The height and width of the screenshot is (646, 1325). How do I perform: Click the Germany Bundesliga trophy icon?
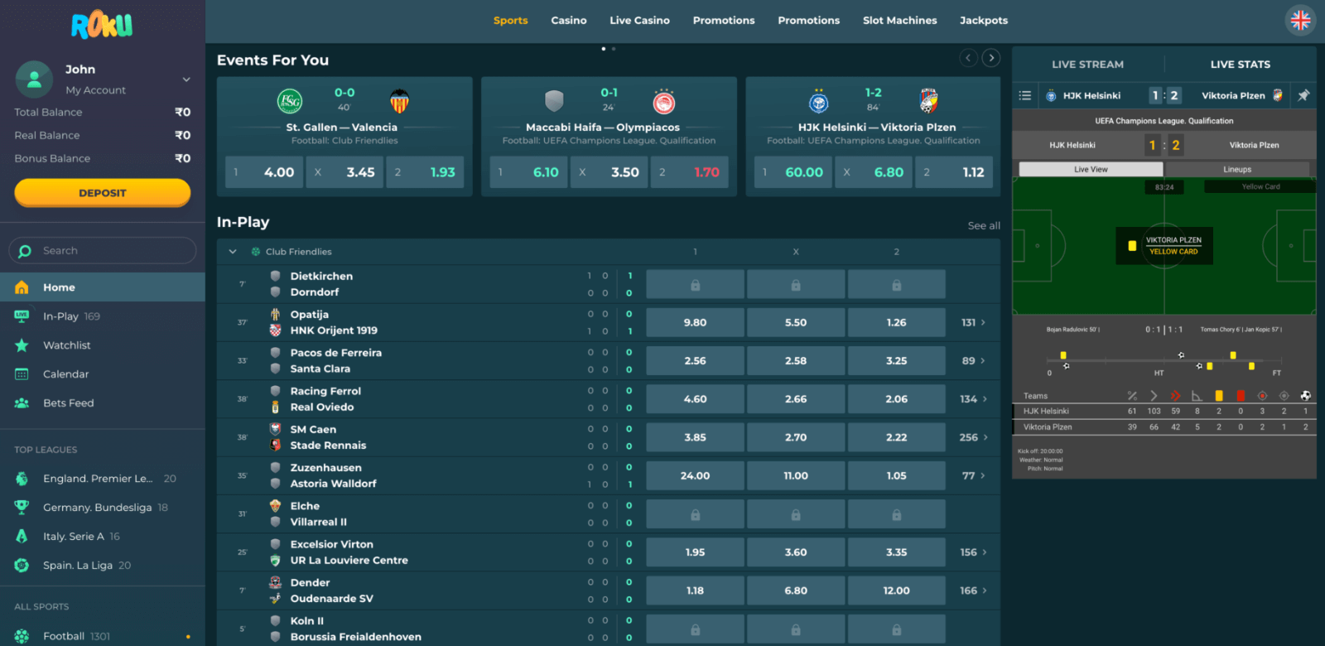click(22, 508)
